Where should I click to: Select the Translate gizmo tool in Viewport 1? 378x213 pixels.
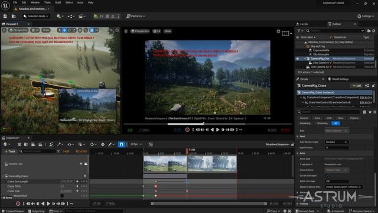[64, 30]
